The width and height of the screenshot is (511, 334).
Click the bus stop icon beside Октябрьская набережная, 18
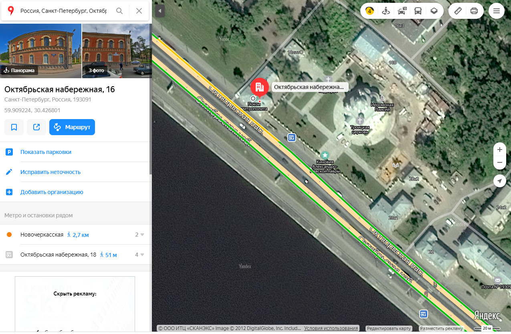[x=9, y=255]
